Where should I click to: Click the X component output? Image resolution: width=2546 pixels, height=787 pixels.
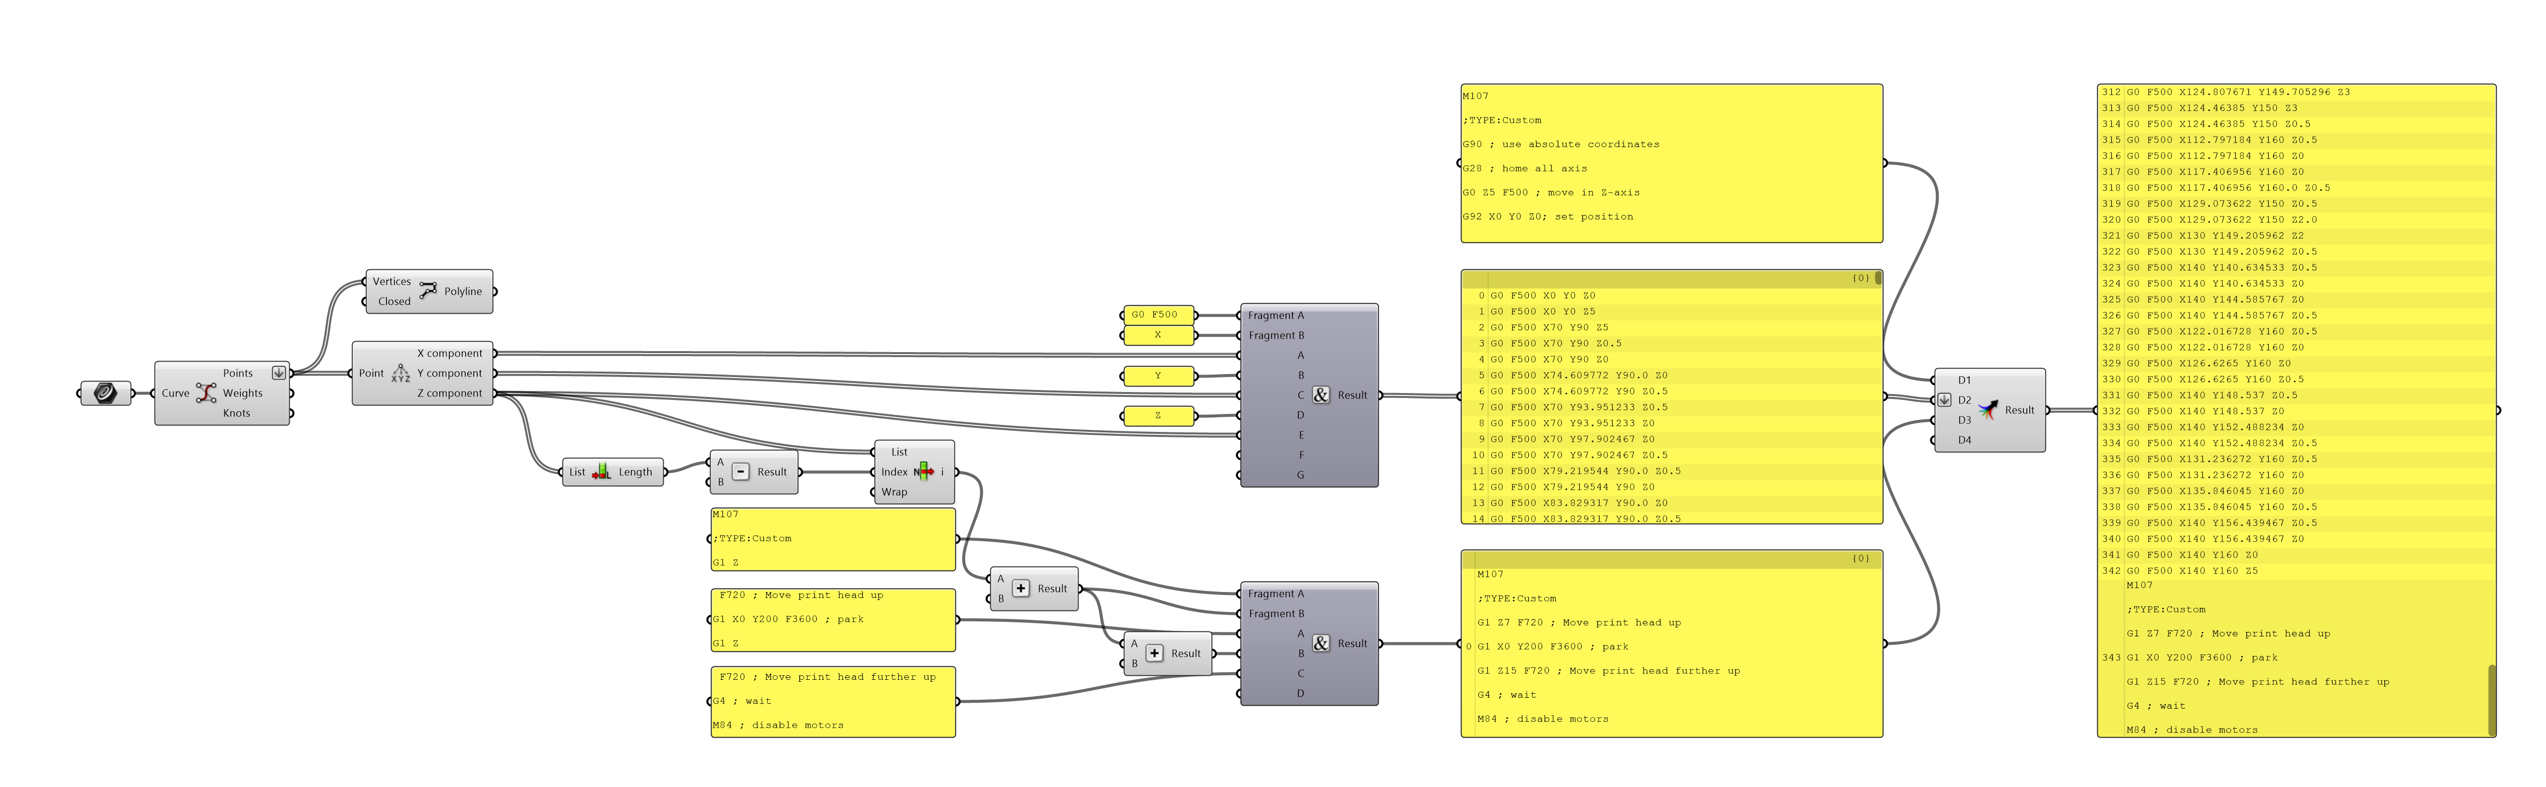pos(450,353)
